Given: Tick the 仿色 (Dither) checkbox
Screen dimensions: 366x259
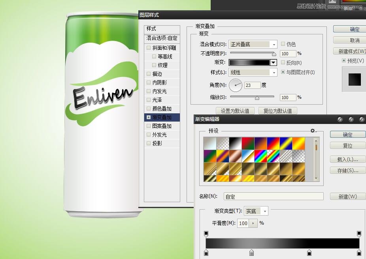Looking at the screenshot, I should point(283,44).
